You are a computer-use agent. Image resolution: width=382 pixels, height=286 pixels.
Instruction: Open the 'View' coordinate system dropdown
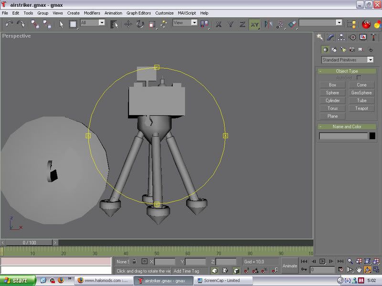coord(194,22)
